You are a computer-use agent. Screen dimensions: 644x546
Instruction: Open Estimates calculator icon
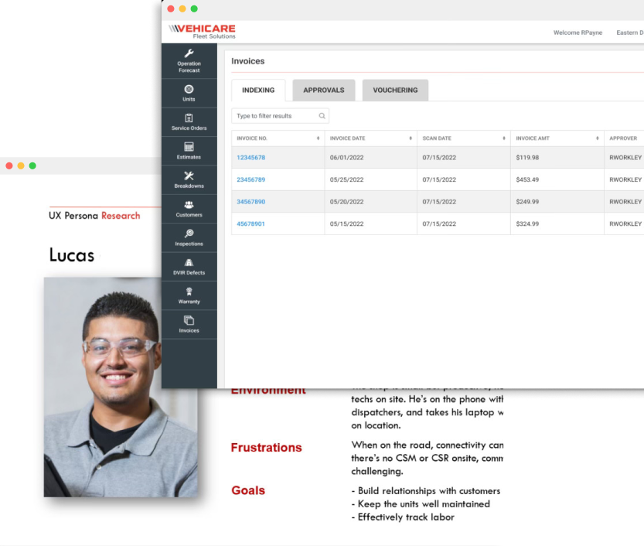tap(189, 147)
